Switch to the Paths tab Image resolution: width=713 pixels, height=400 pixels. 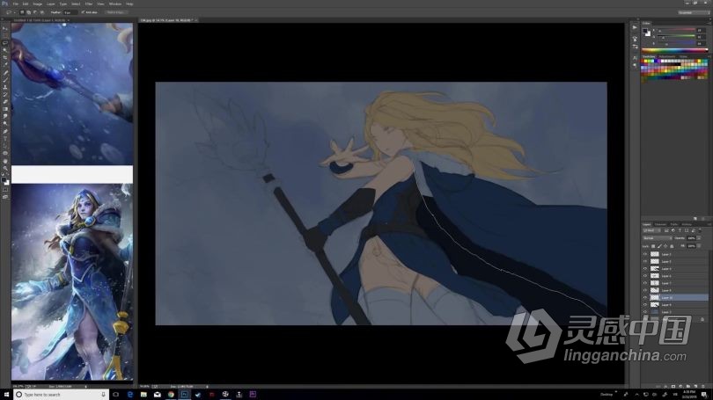674,224
